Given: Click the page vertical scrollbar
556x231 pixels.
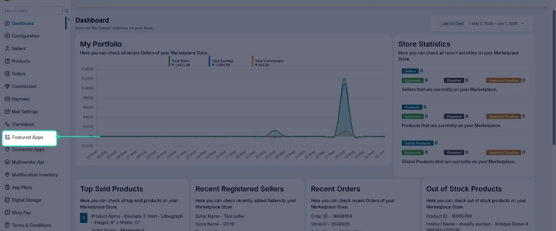Looking at the screenshot, I should [x=553, y=76].
